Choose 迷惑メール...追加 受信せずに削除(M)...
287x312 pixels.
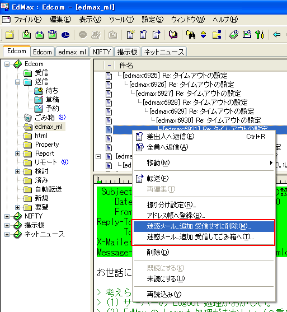tap(204, 226)
